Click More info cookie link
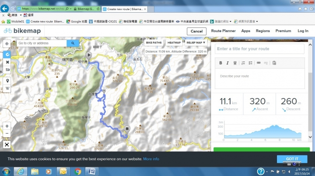 [151, 159]
